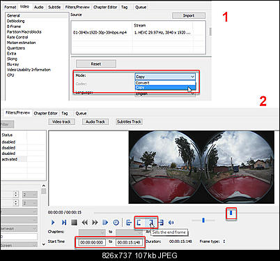Select Quantizers in the settings list

tap(16, 48)
